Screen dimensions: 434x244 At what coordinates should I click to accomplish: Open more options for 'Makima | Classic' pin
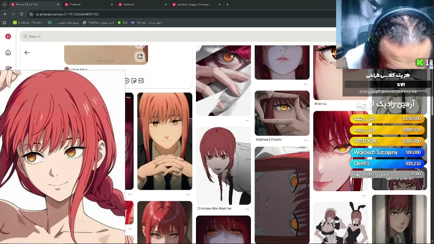point(305,140)
